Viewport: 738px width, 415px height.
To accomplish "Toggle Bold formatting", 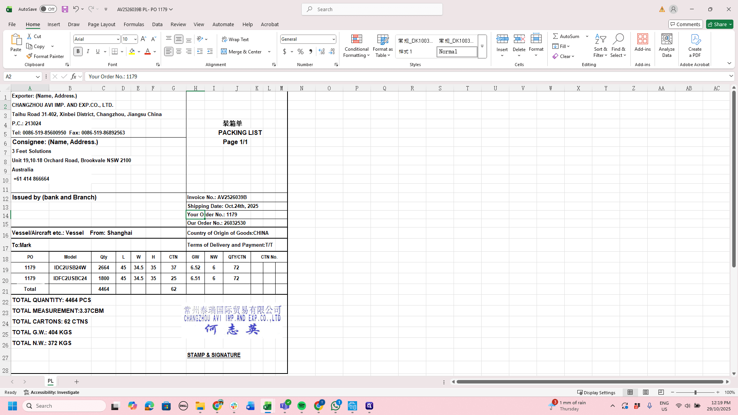I will tap(78, 51).
